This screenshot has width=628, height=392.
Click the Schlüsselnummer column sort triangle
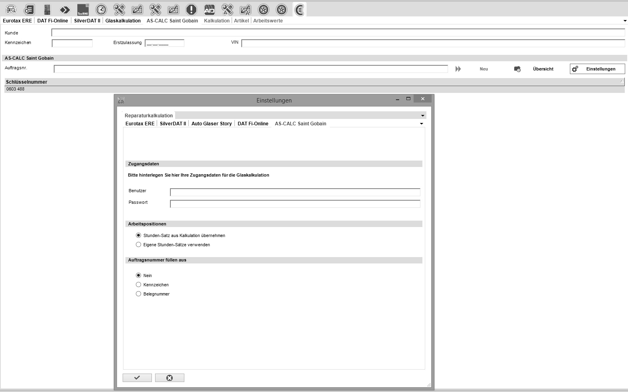622,81
